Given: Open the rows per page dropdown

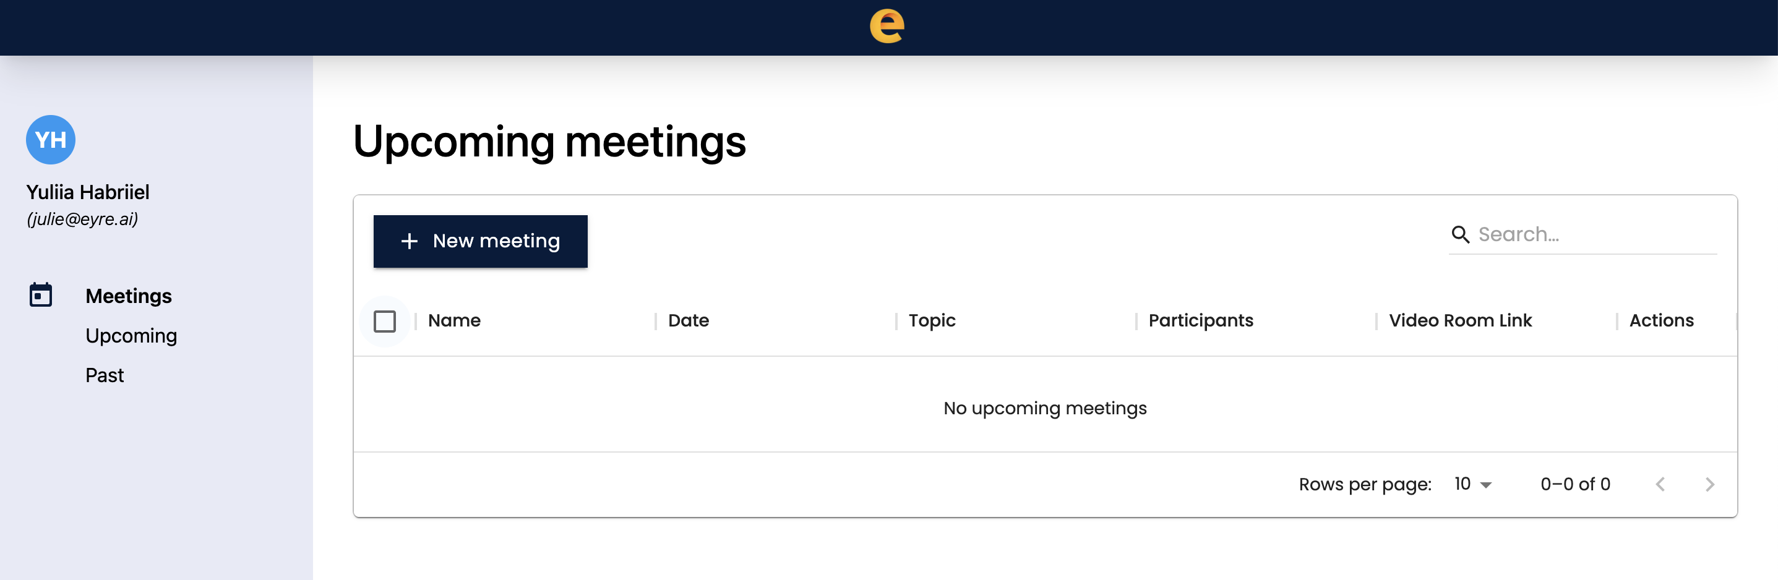Looking at the screenshot, I should 1473,485.
